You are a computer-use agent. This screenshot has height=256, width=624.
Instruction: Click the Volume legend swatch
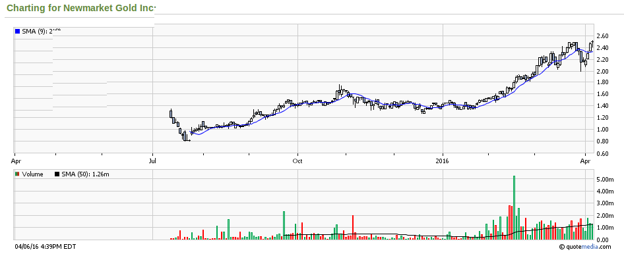pyautogui.click(x=17, y=174)
